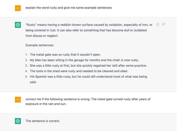Click the prompt "explain the word rusty"

point(68,8)
